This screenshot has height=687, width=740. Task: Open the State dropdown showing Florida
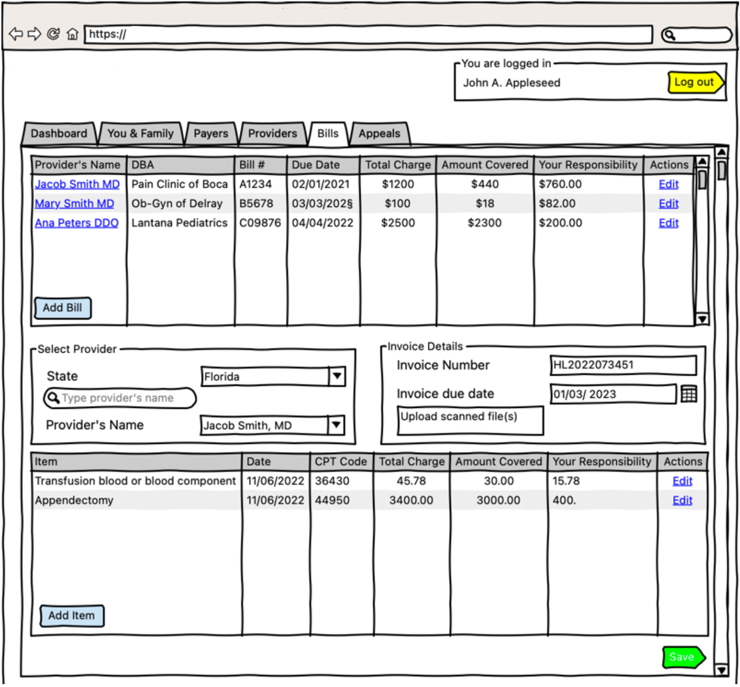tap(337, 376)
